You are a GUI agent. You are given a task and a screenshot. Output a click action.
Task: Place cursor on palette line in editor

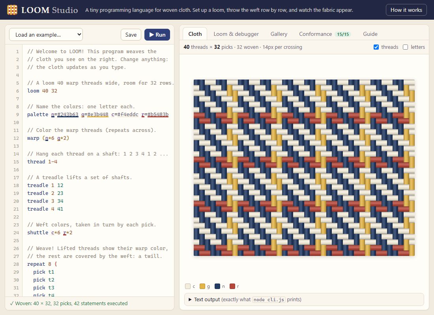[x=98, y=115]
